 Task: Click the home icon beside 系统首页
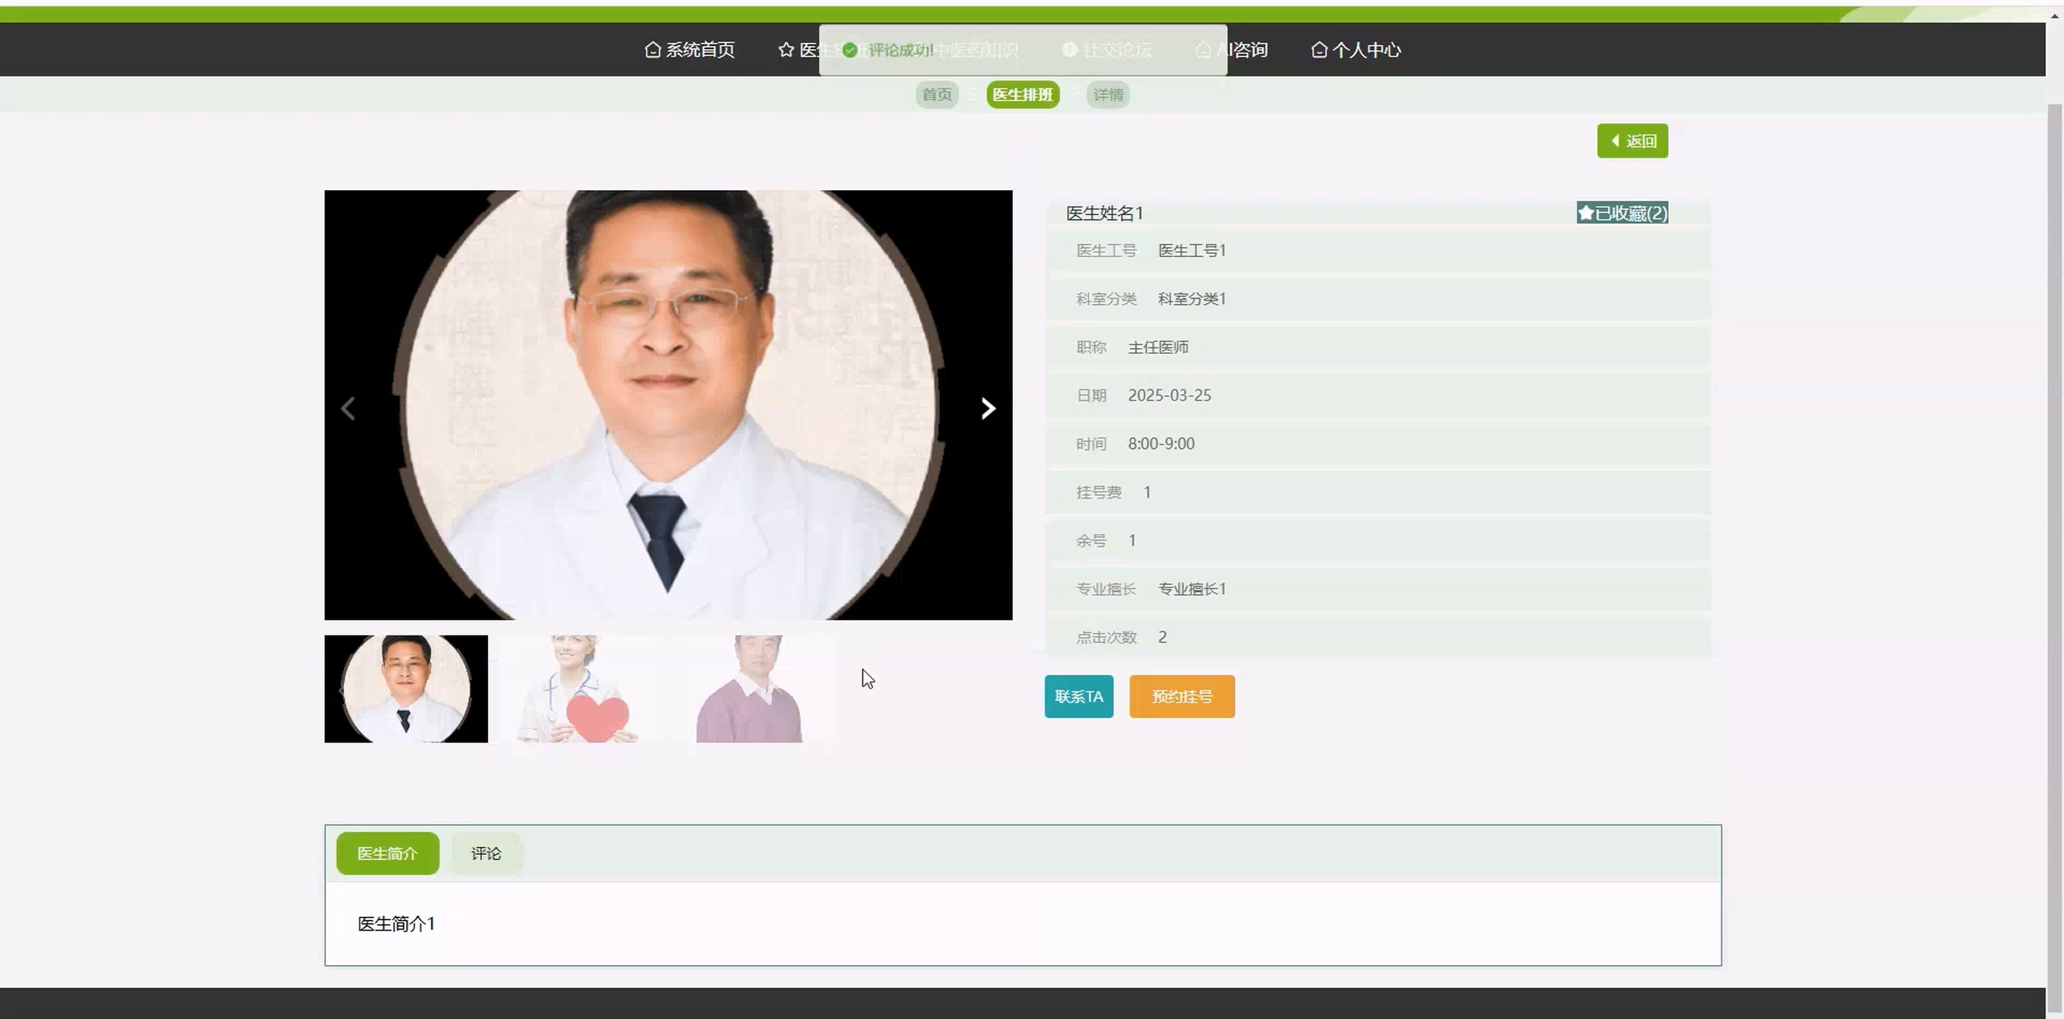pyautogui.click(x=652, y=50)
